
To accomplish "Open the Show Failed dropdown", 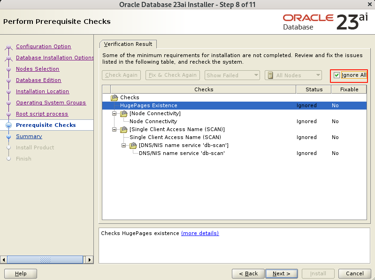I will (x=232, y=75).
